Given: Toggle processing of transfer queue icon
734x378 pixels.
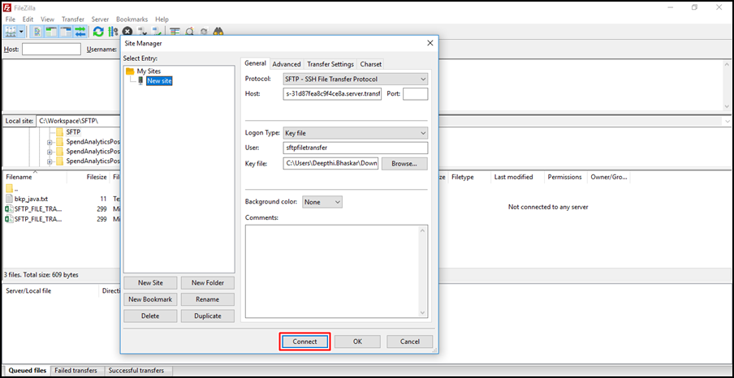Looking at the screenshot, I should pyautogui.click(x=113, y=32).
